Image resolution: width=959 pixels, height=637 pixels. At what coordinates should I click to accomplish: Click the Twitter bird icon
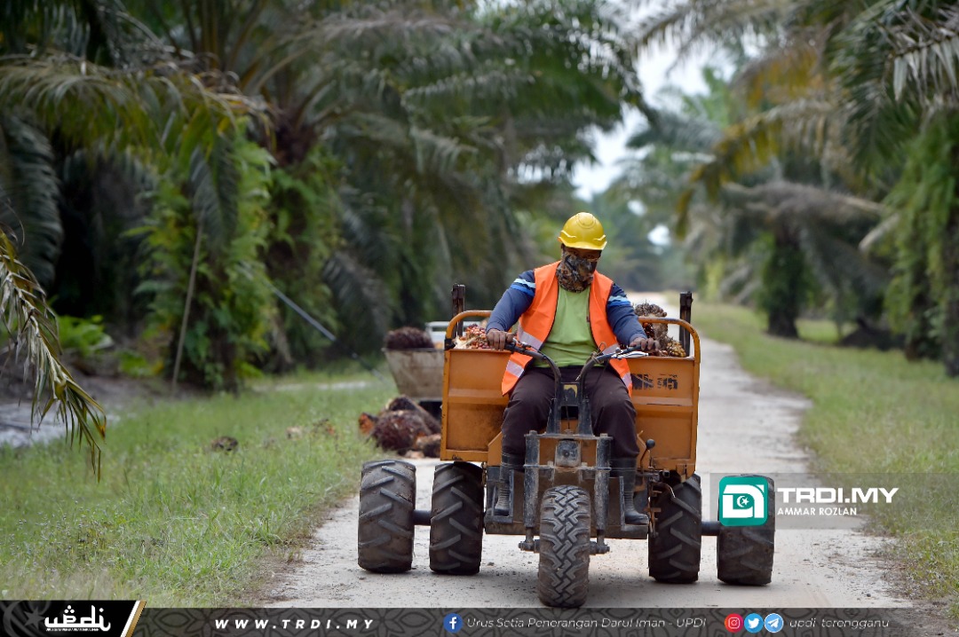pos(753,623)
